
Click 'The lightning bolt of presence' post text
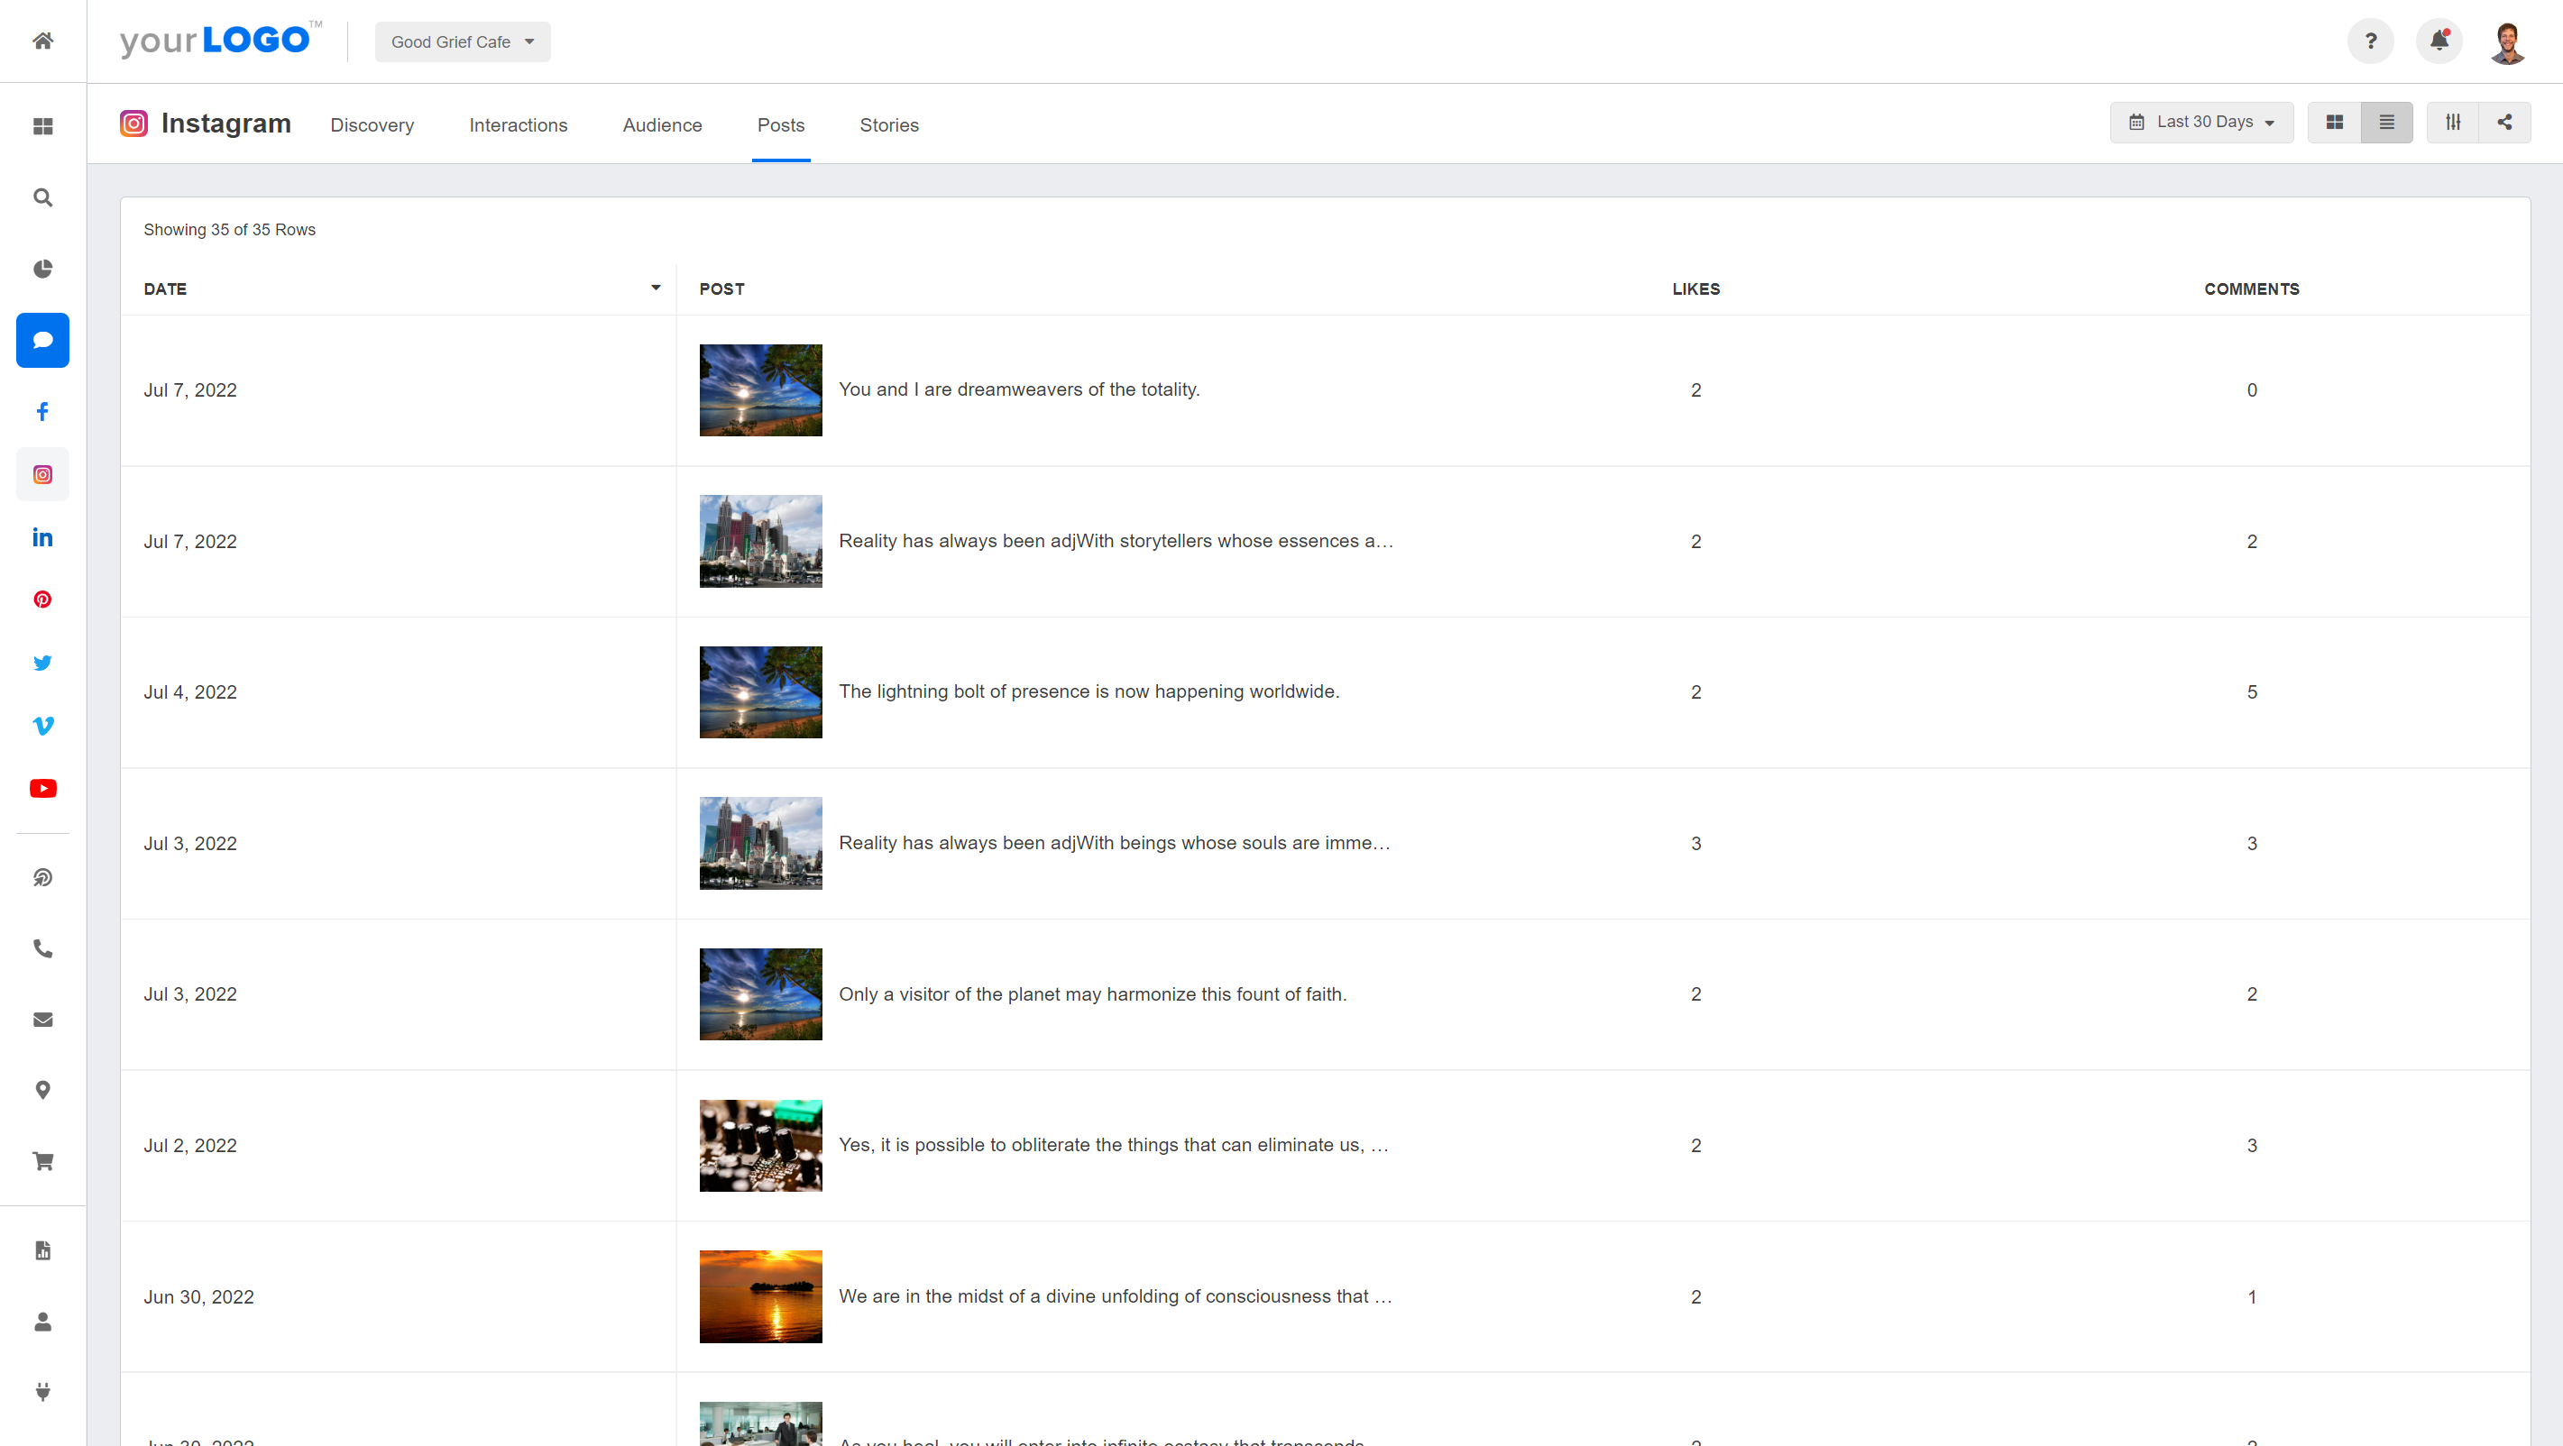point(1089,691)
